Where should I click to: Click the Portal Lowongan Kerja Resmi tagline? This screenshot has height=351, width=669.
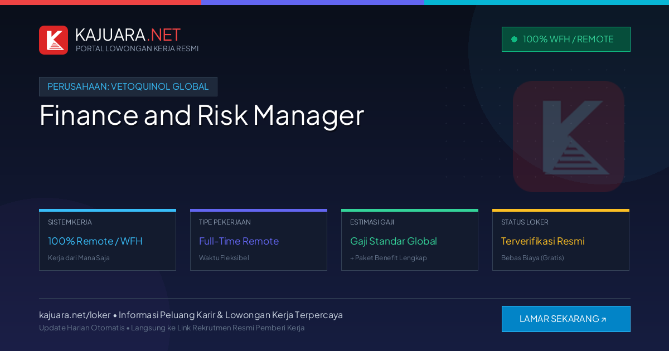137,48
